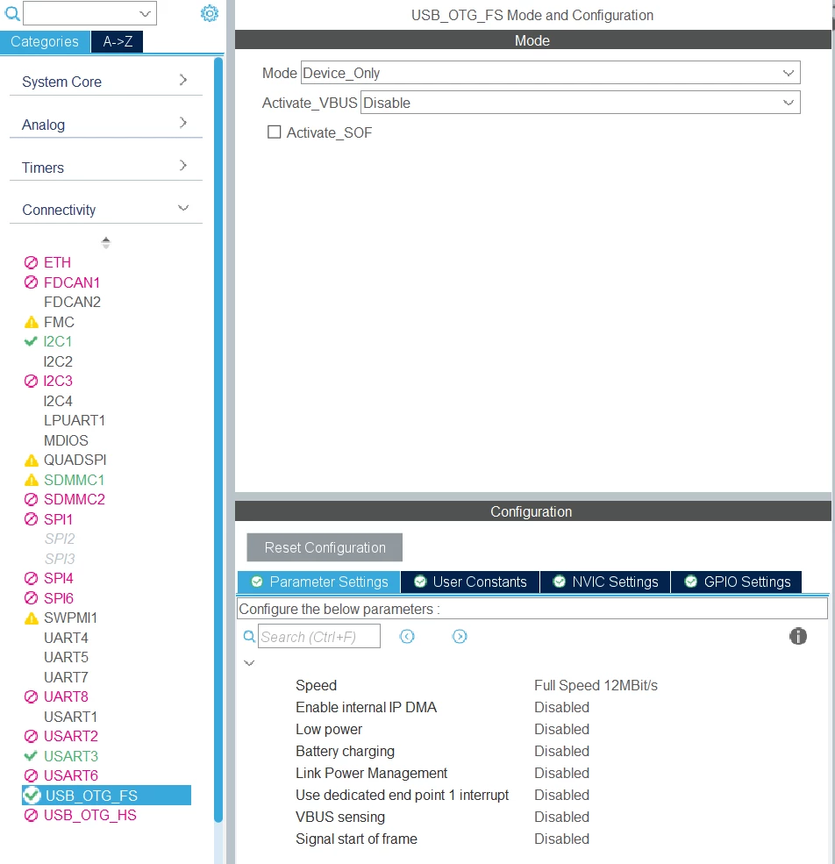Open the Mode dropdown showing Device_Only
Viewport: 835px width, 864px height.
pos(550,73)
